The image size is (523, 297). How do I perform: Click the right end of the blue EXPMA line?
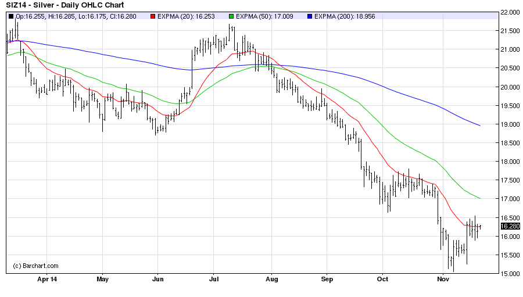pyautogui.click(x=479, y=126)
